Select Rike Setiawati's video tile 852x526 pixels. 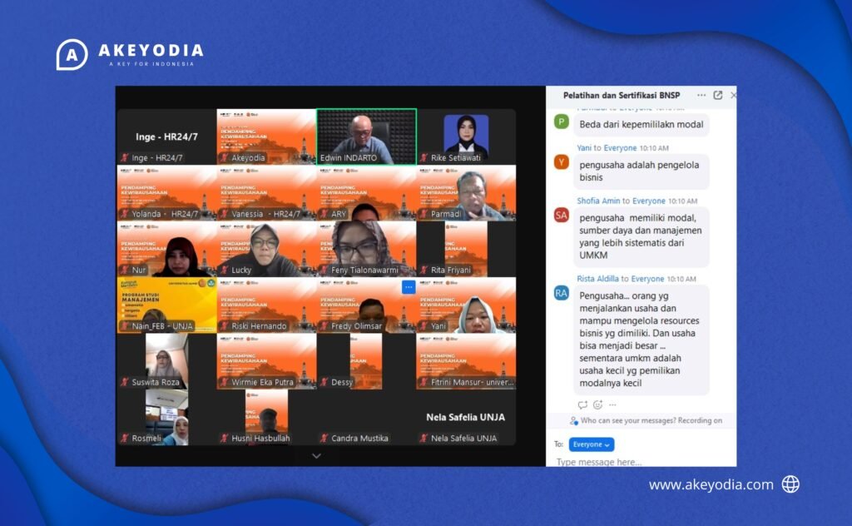click(x=466, y=136)
